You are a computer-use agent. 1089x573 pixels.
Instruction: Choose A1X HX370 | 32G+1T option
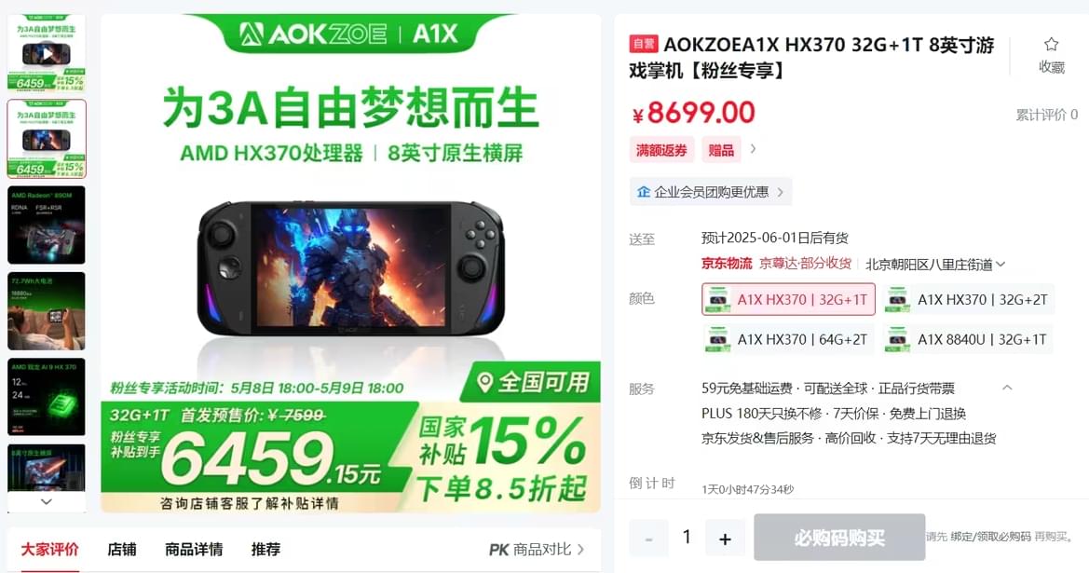(788, 299)
